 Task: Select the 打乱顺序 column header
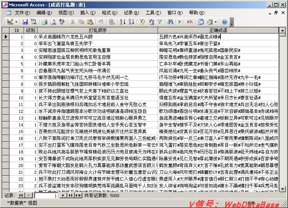98,30
